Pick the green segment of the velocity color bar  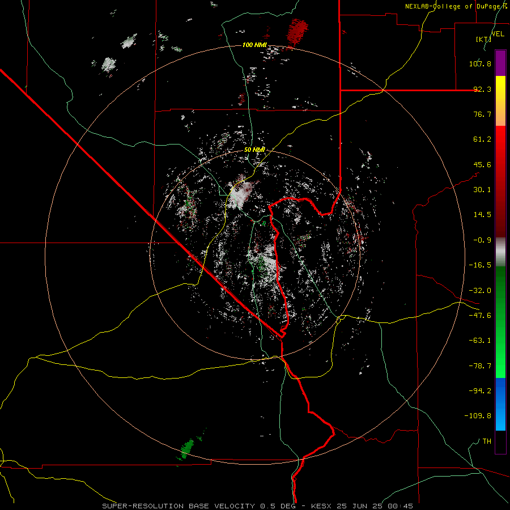click(x=500, y=322)
